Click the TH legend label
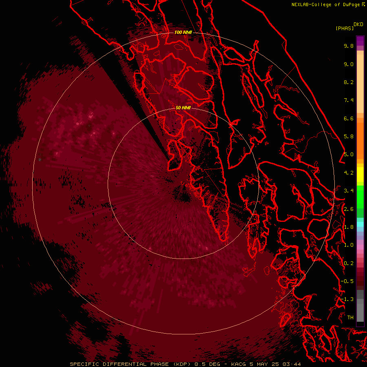This screenshot has width=367, height=367. (350, 318)
